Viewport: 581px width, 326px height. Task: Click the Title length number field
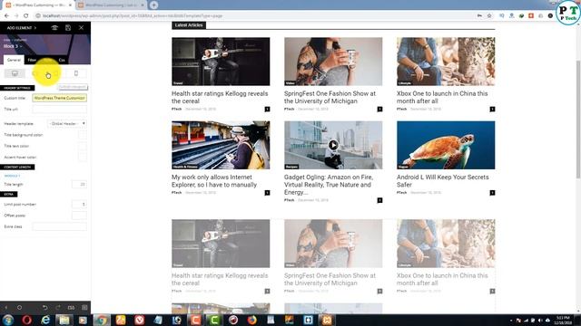79,184
